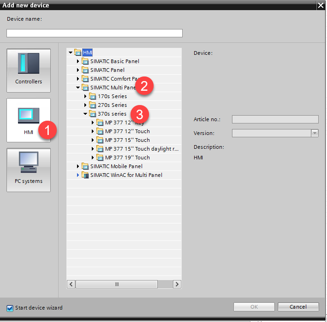Select the "MP 377 15'' Touch" row
Viewport: 327px width, 322px height.
124,140
